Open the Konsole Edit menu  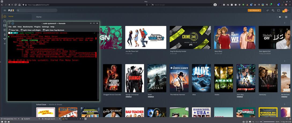[x=14, y=27]
